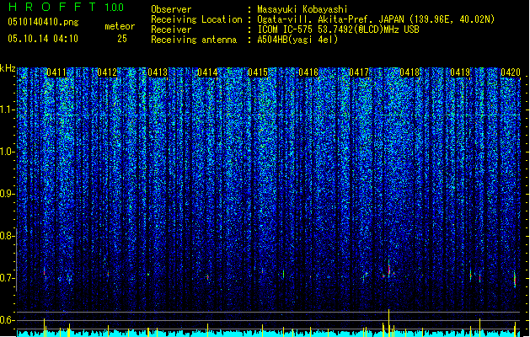The height and width of the screenshot is (337, 530).
Task: Click the 0419 time marker
Action: click(x=460, y=72)
